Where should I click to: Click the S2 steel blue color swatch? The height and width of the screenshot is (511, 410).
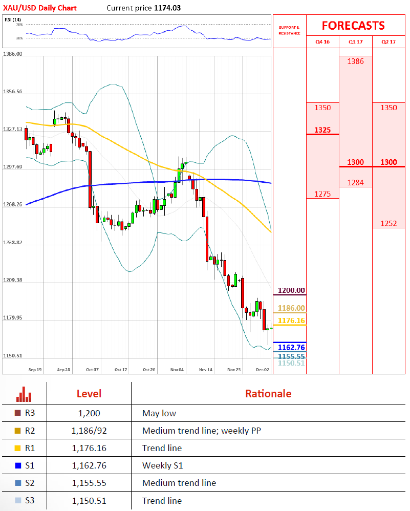[18, 483]
